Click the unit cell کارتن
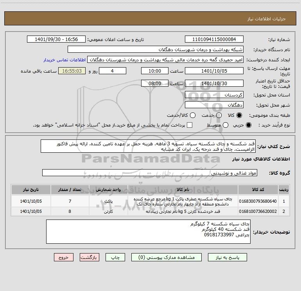 click(x=108, y=211)
